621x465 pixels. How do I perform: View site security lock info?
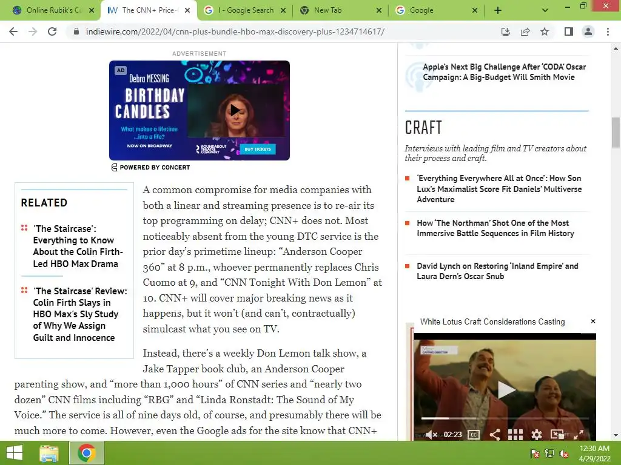pos(76,31)
